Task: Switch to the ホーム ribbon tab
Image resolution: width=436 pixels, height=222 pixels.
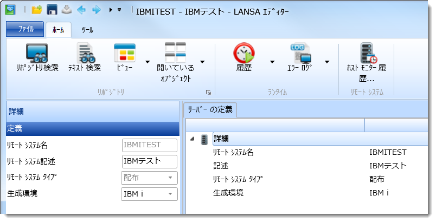Action: pos(59,30)
